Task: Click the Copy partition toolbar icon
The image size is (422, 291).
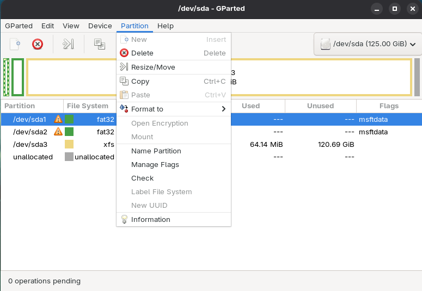Action: 99,44
